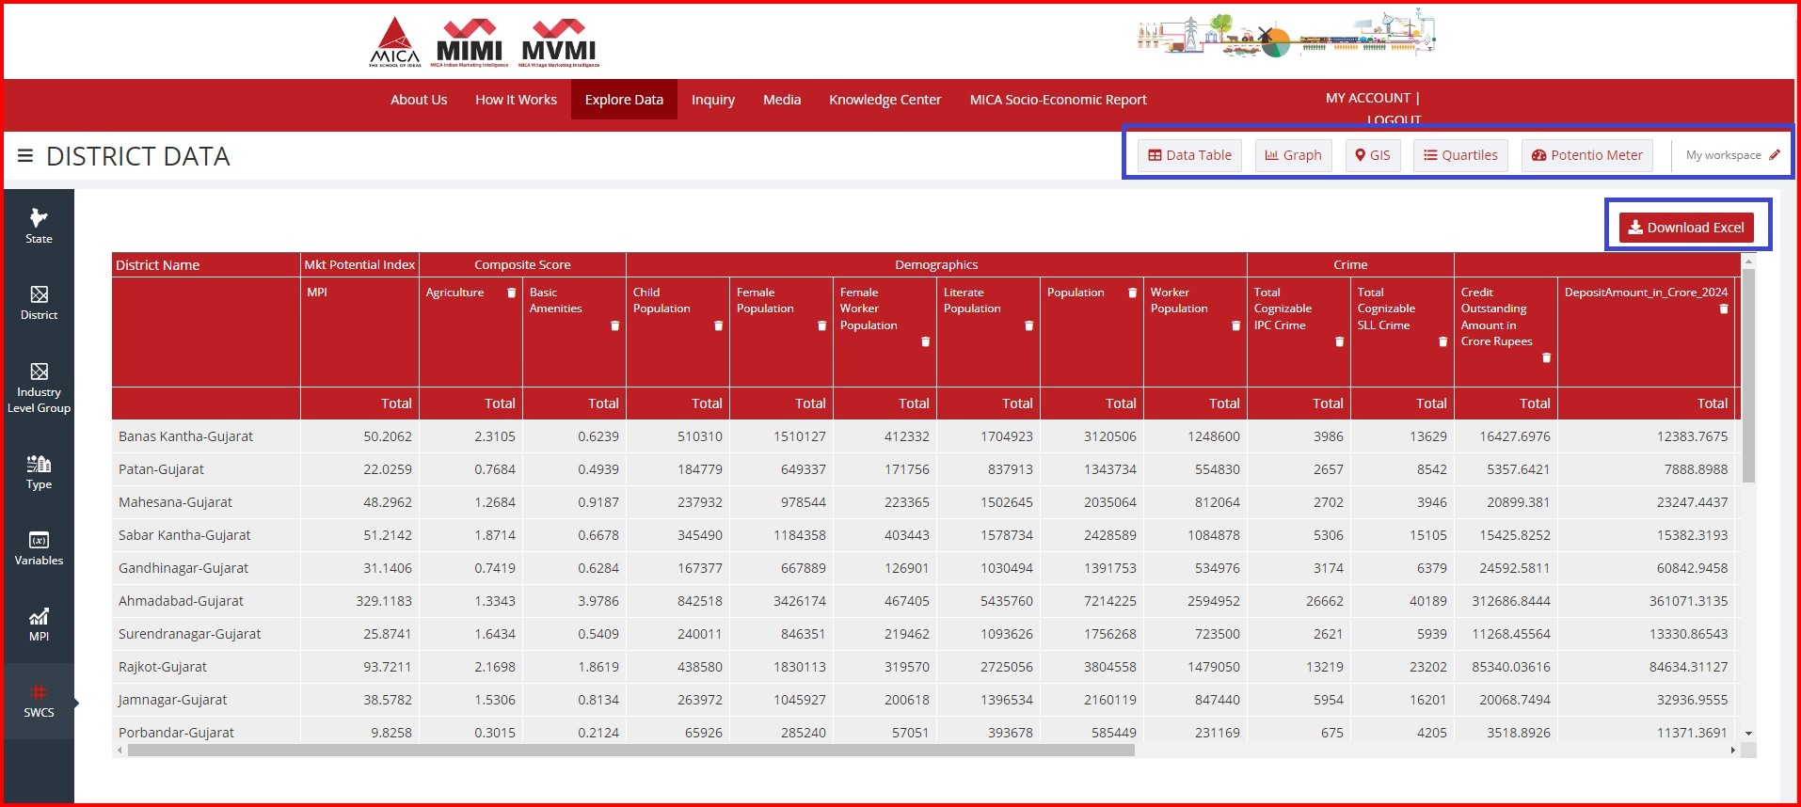1801x807 pixels.
Task: Toggle the hamburger menu beside District Data
Action: pos(25,155)
